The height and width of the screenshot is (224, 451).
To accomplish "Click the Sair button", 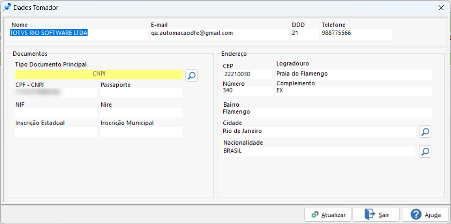I will point(376,215).
